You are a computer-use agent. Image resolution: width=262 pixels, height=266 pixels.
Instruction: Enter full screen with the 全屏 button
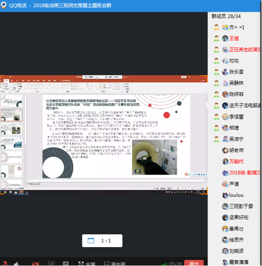pyautogui.click(x=87, y=264)
